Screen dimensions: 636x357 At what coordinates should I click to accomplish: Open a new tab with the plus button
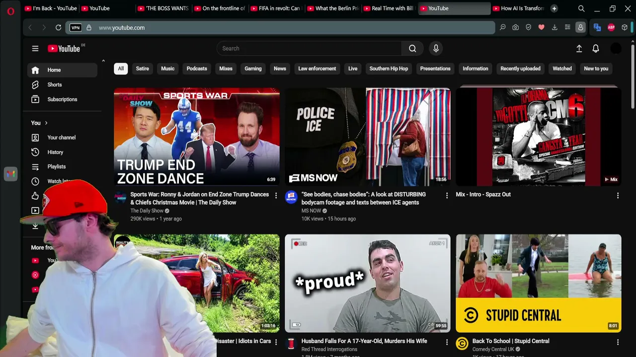pos(554,8)
